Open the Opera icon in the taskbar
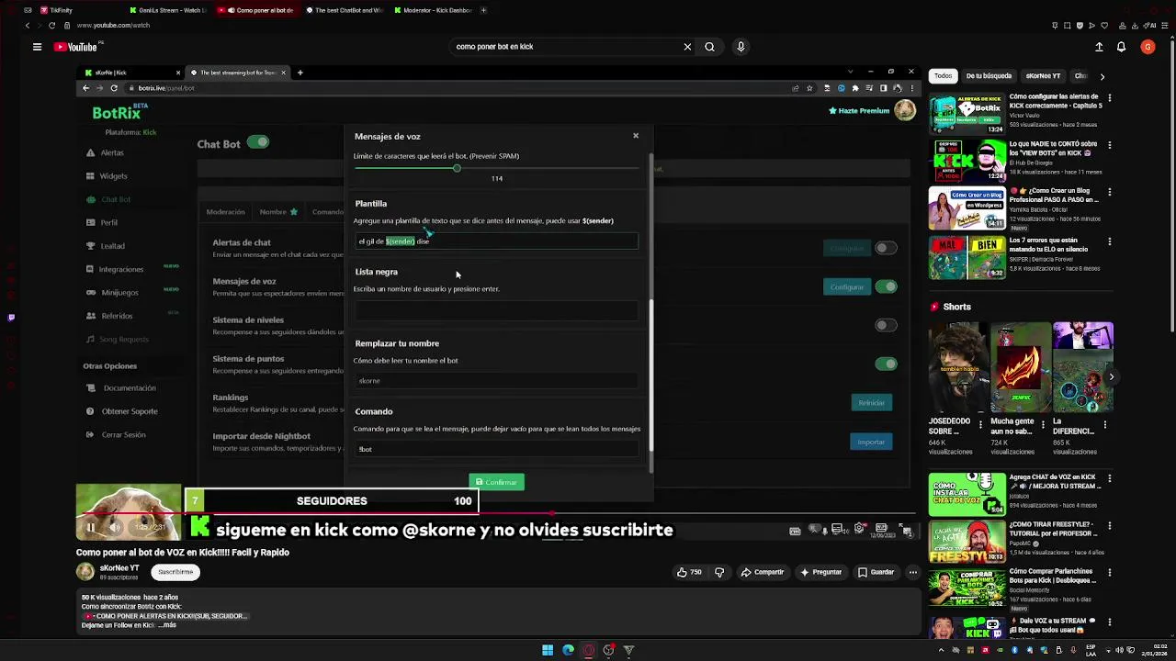Screen dimensions: 1176x661 [589, 650]
